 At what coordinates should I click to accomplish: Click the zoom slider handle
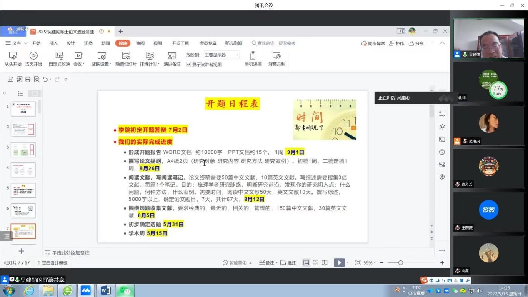[400, 262]
